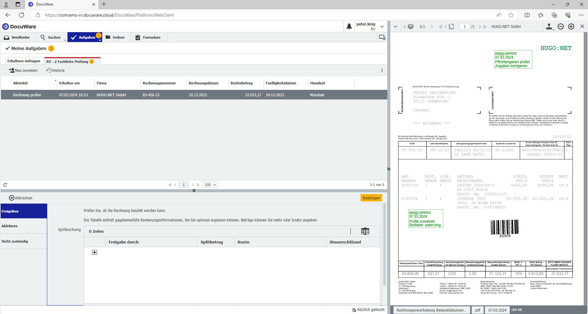Click the viewer page number field
This screenshot has width=588, height=314.
465,27
